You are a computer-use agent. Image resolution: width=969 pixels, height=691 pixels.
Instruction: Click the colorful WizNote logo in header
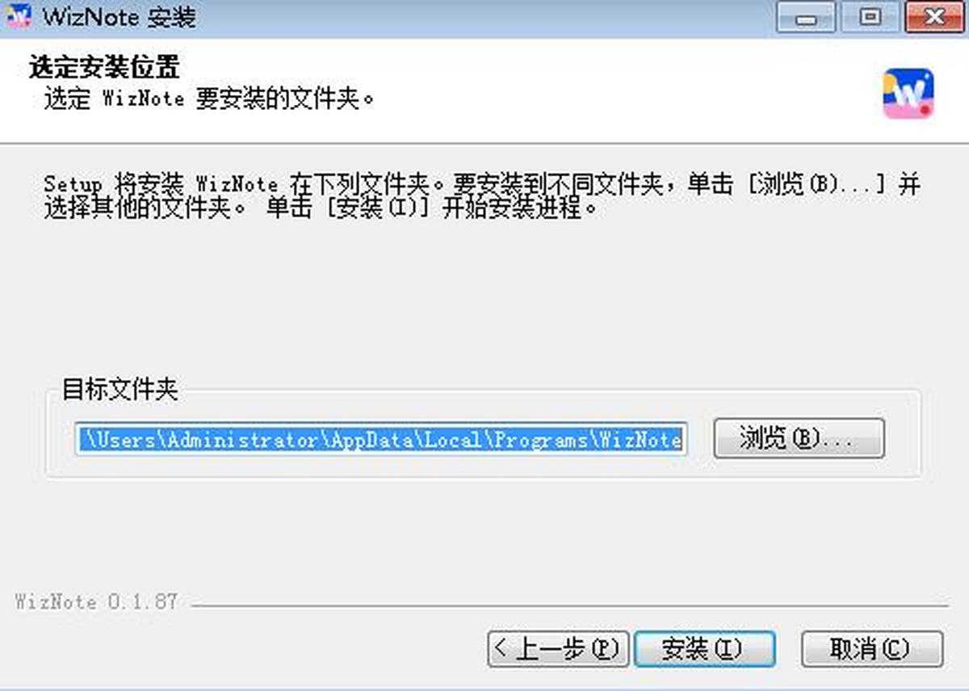pos(908,94)
